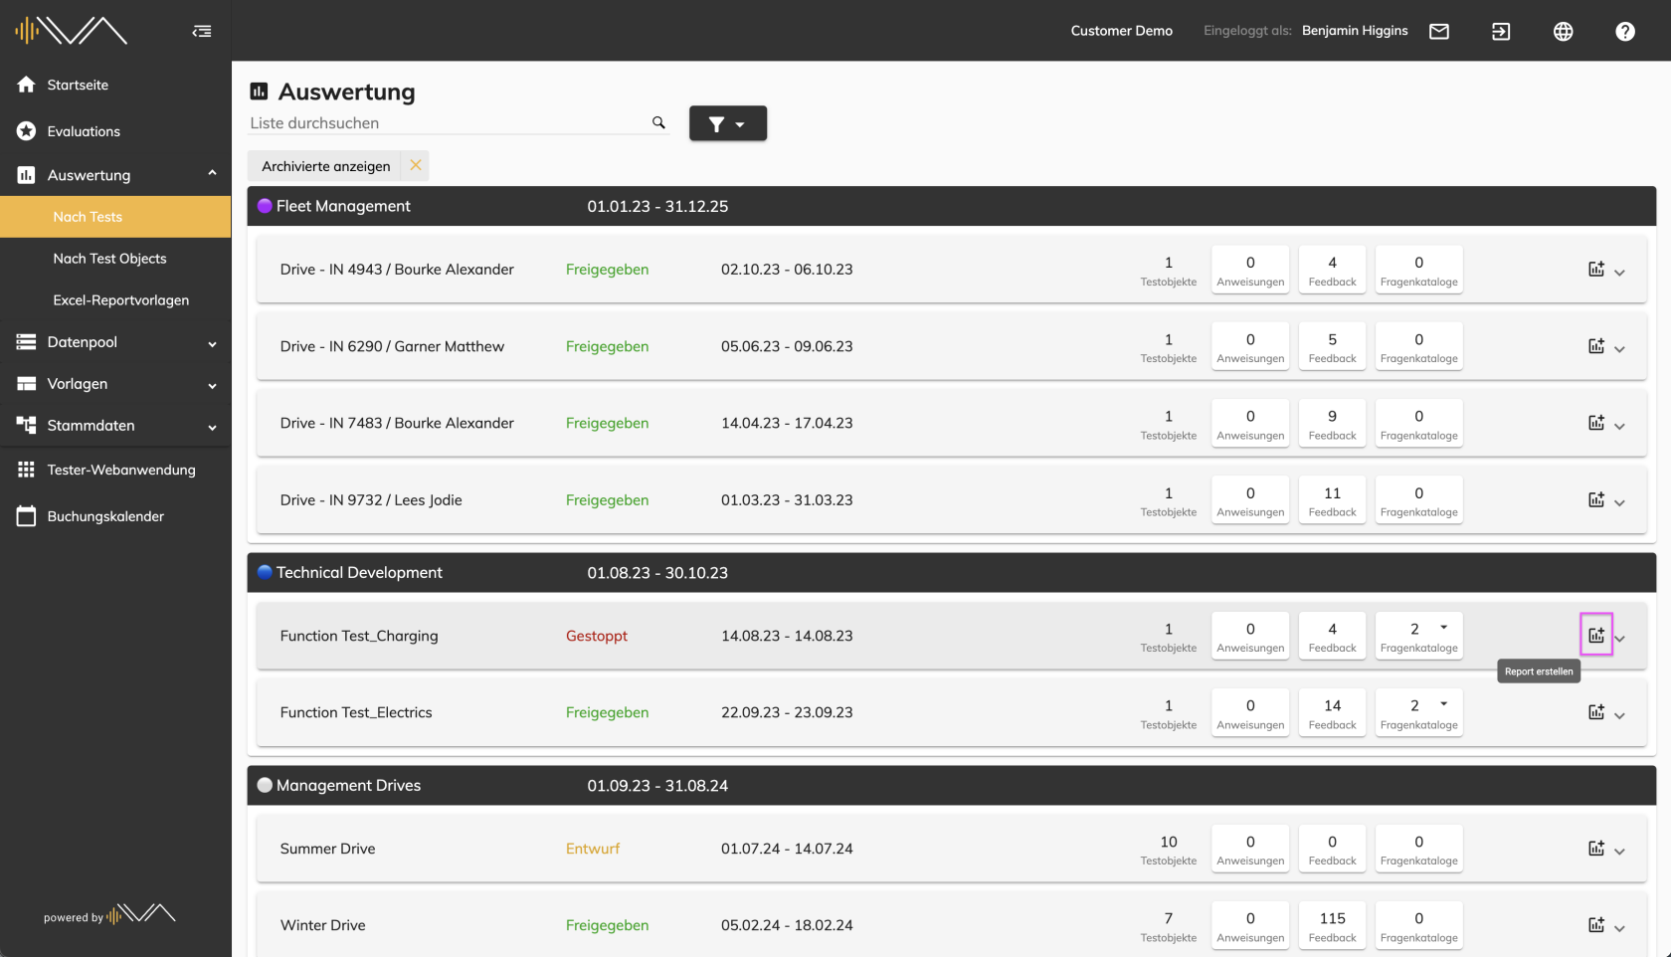The width and height of the screenshot is (1671, 957).
Task: Click Feedback count 11 for Lees Jodie drive
Action: click(x=1332, y=499)
